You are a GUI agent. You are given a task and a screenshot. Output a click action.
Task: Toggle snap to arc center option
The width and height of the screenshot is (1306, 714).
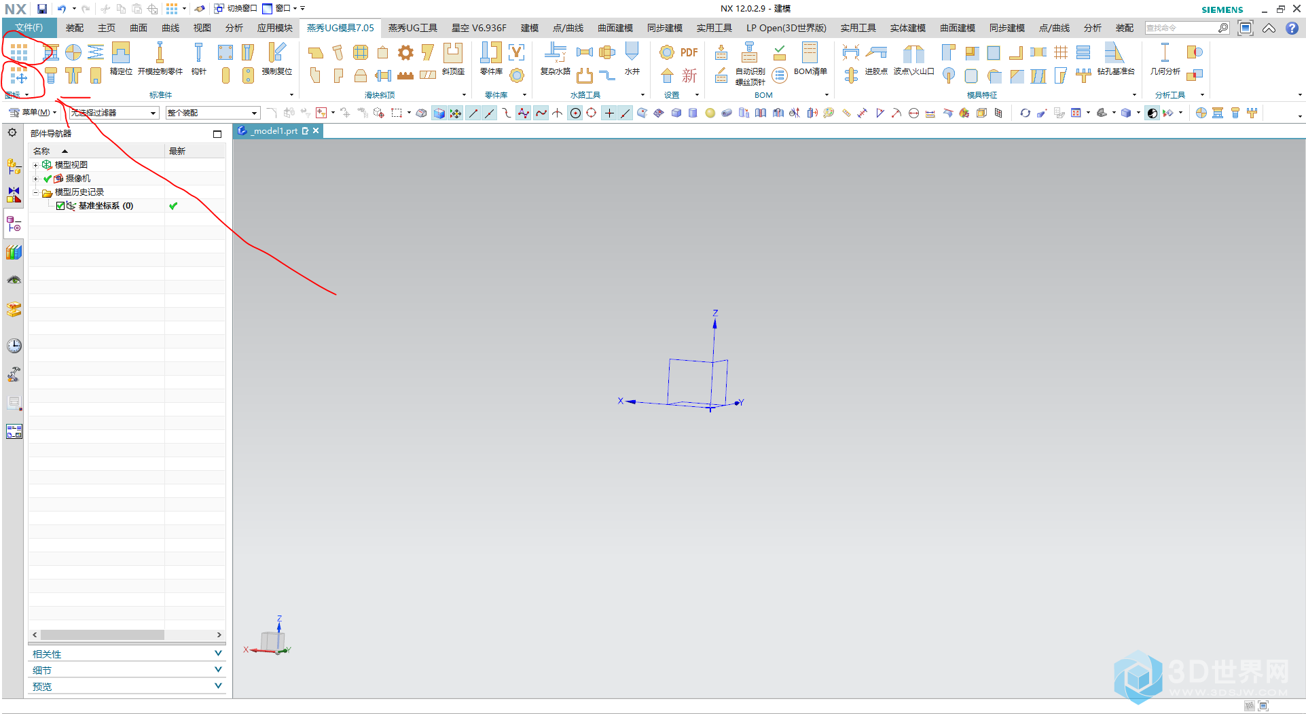(x=575, y=113)
